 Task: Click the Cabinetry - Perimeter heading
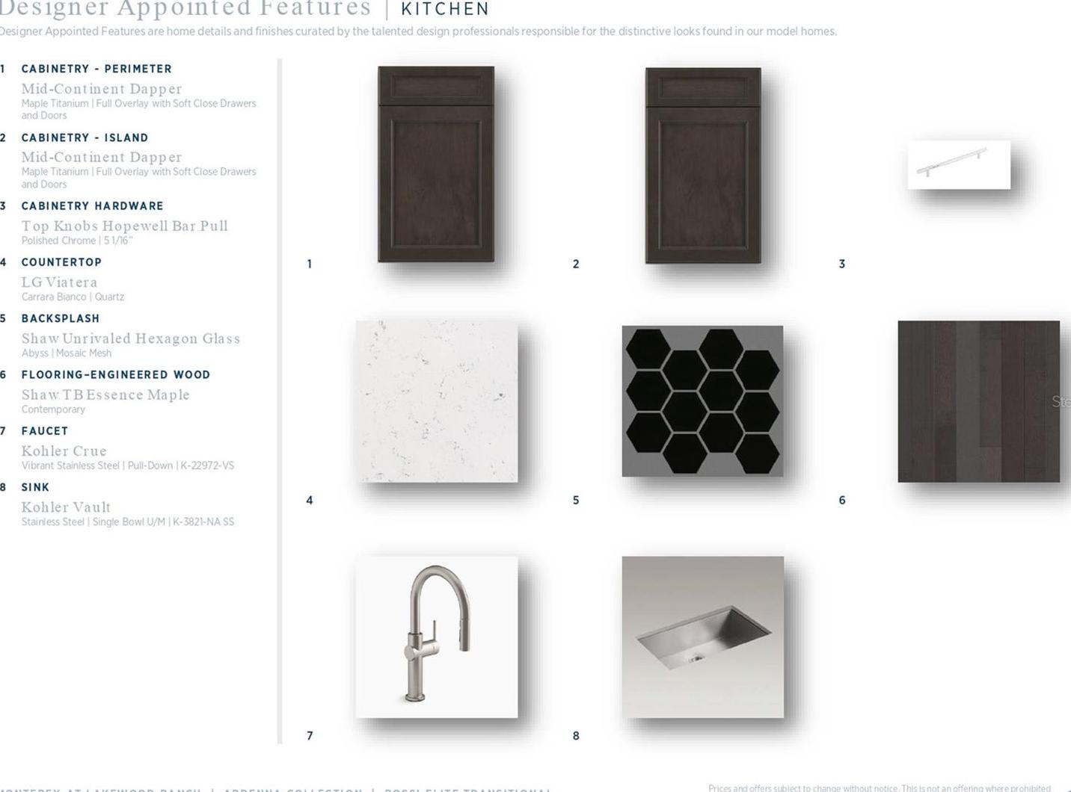tap(96, 69)
